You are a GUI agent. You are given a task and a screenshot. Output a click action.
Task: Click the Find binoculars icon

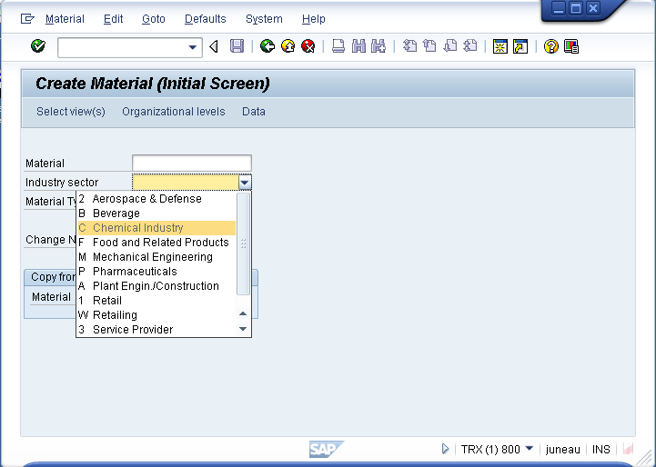tap(358, 46)
